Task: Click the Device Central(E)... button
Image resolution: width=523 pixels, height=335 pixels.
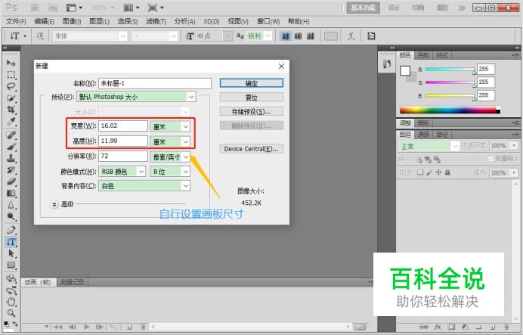Action: click(252, 149)
